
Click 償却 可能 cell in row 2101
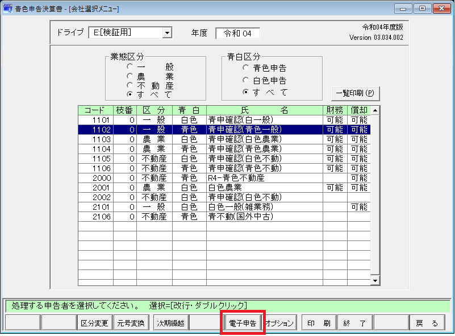359,207
